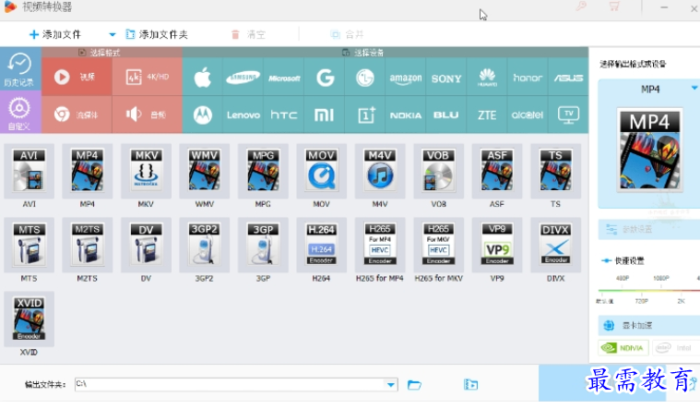Image resolution: width=700 pixels, height=409 pixels.
Task: Open the output folder path dropdown
Action: coord(391,384)
